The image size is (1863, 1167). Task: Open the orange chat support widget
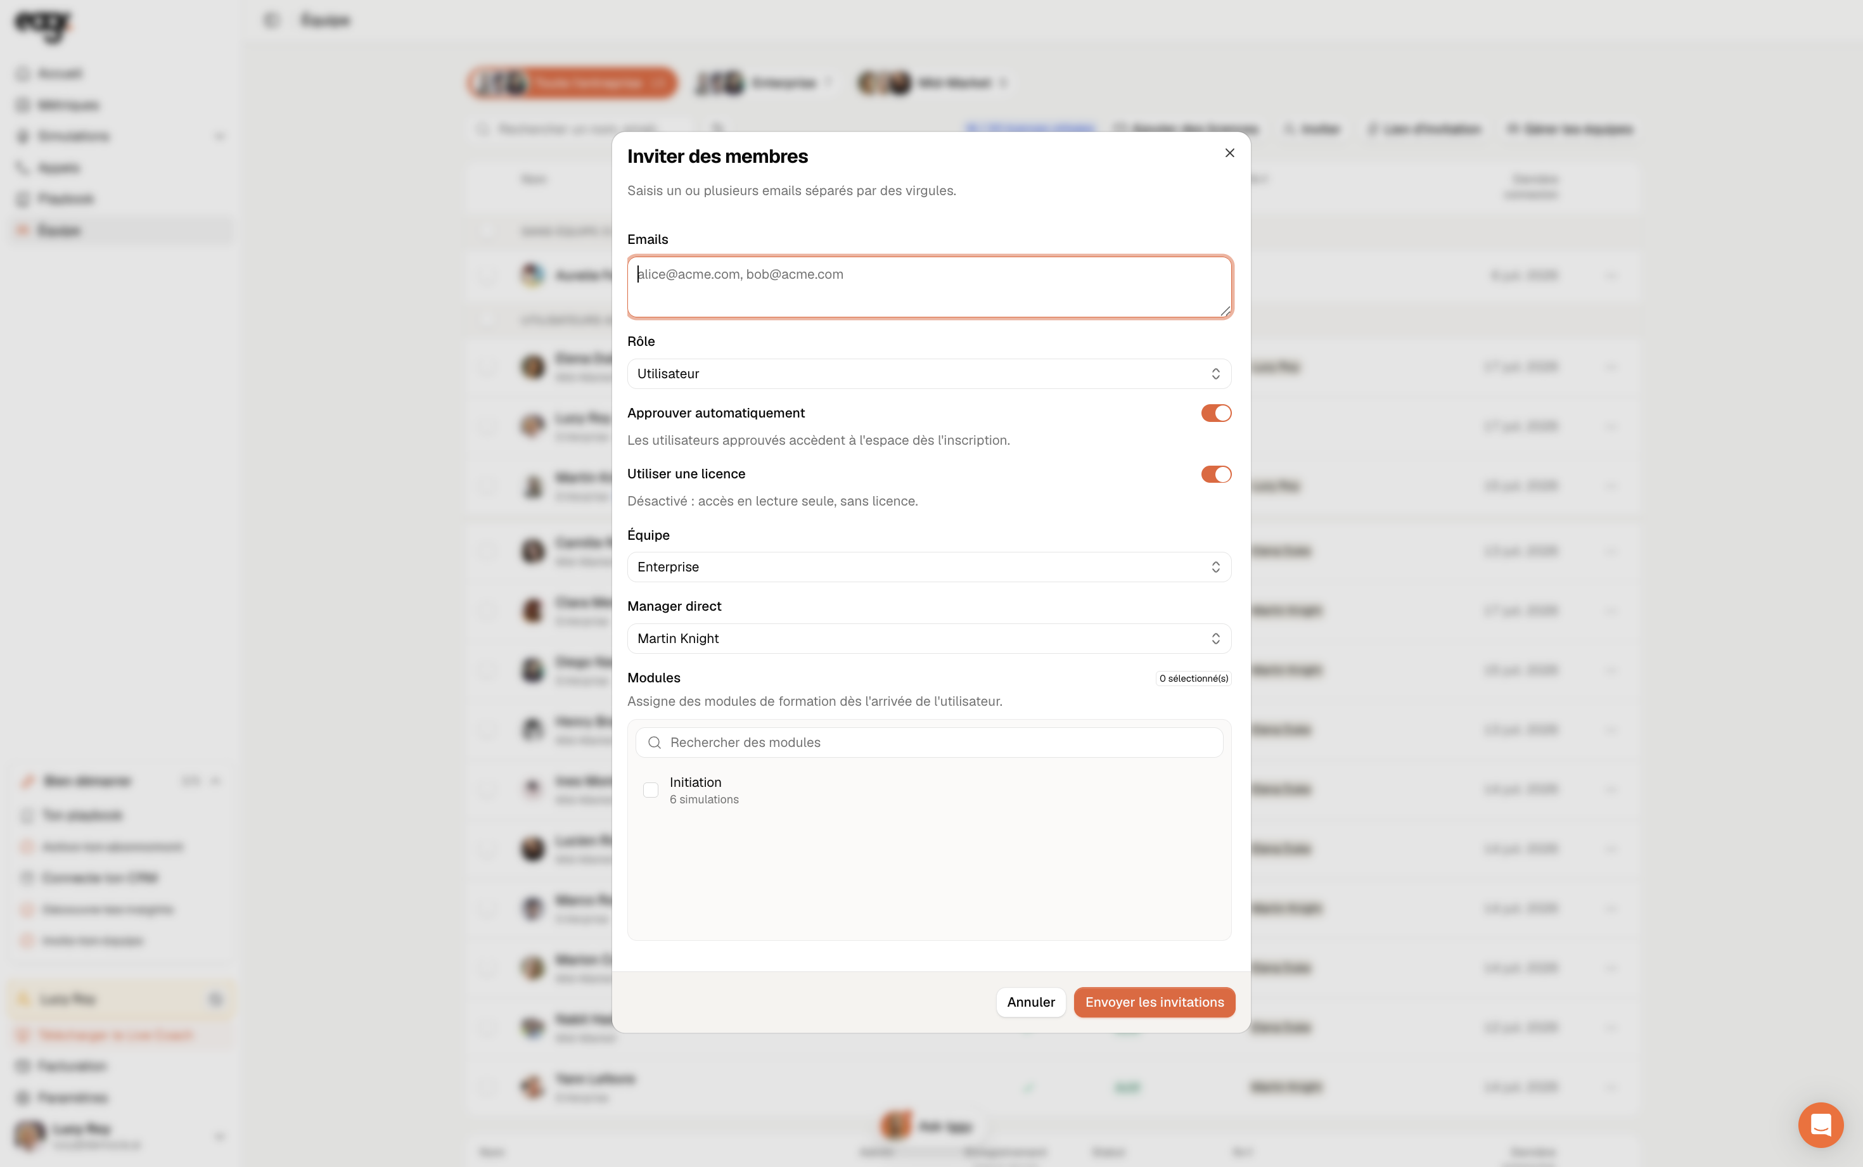(1821, 1125)
